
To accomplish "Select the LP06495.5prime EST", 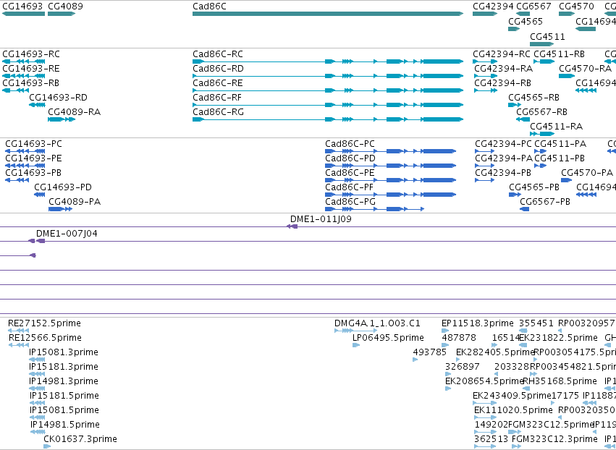I will click(x=356, y=345).
